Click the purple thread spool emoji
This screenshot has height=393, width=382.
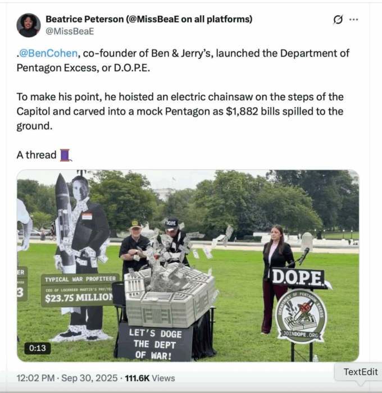point(66,155)
